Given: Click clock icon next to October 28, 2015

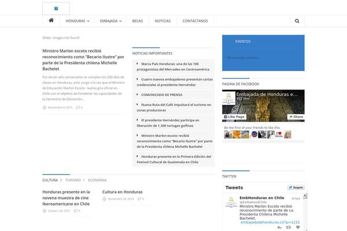Looking at the screenshot, I should 45,211.
